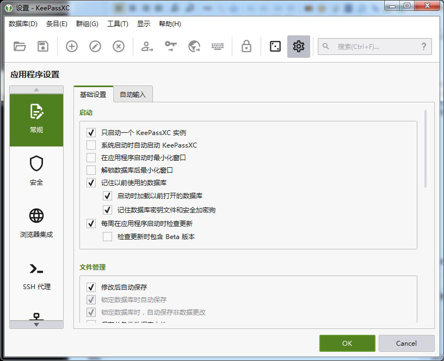Toggle 记住以前使用的数据库 checkbox

(x=91, y=183)
